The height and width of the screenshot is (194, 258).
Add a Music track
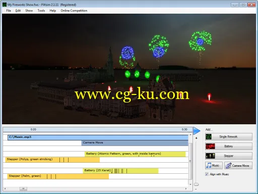[x=214, y=166]
